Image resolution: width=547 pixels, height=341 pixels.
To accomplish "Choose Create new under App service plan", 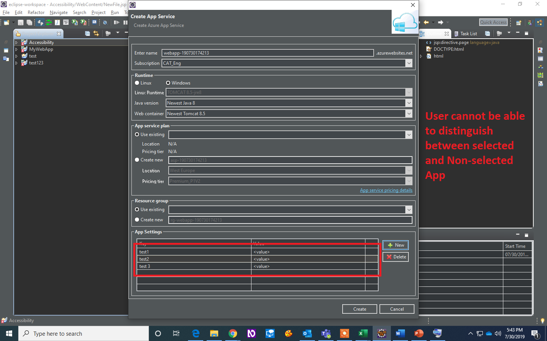I will point(137,160).
